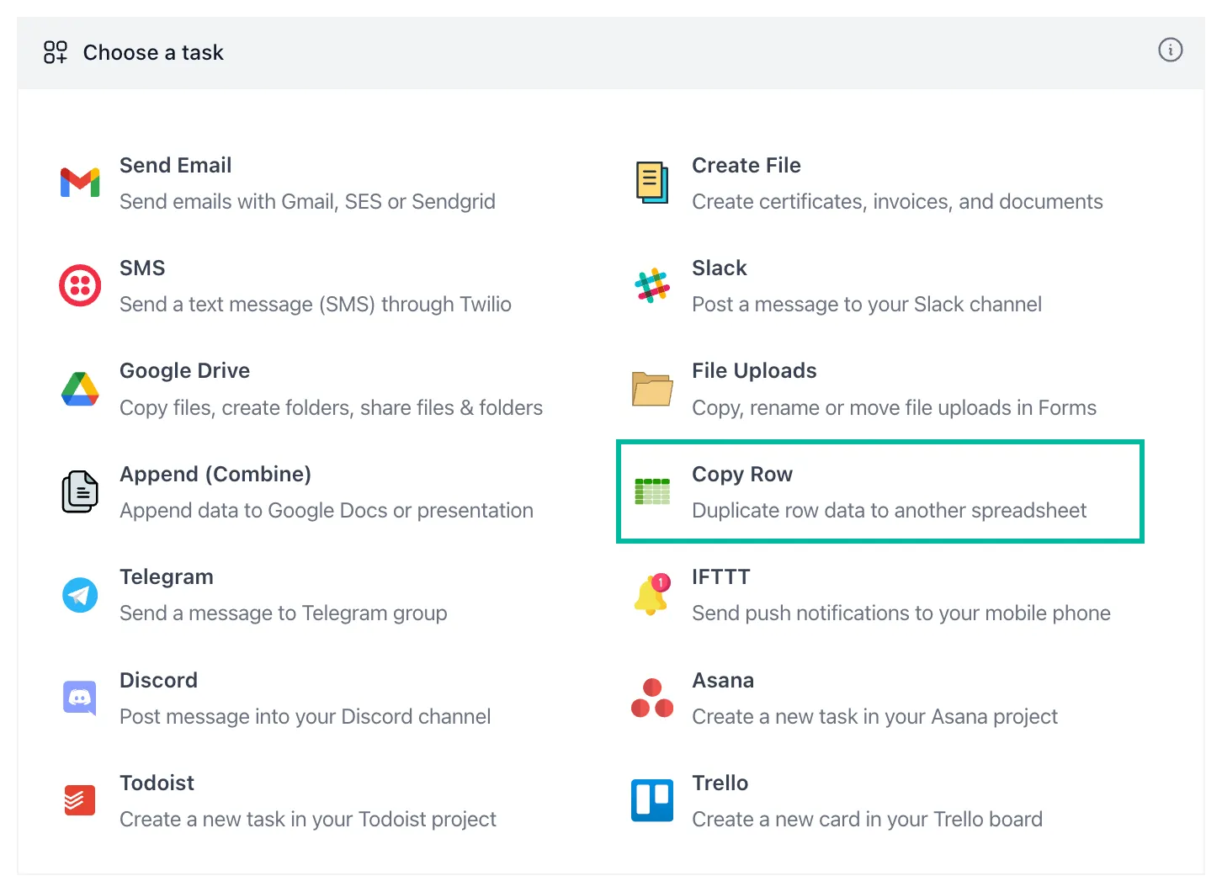Click the "Post a message to your Slack channel" text
Viewport: 1222px width, 892px height.
866,305
